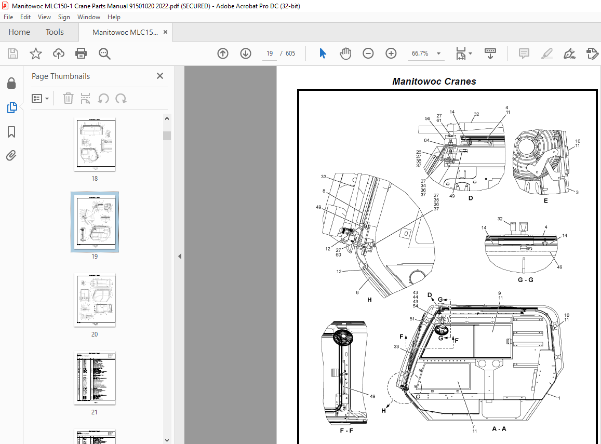The width and height of the screenshot is (601, 444).
Task: Rotate page clockwise in thumbnails panel
Action: (x=121, y=99)
